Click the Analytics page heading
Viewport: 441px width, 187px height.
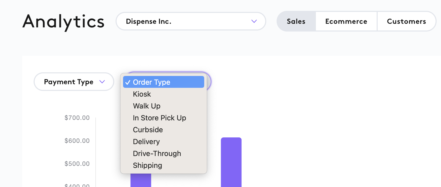click(x=63, y=22)
